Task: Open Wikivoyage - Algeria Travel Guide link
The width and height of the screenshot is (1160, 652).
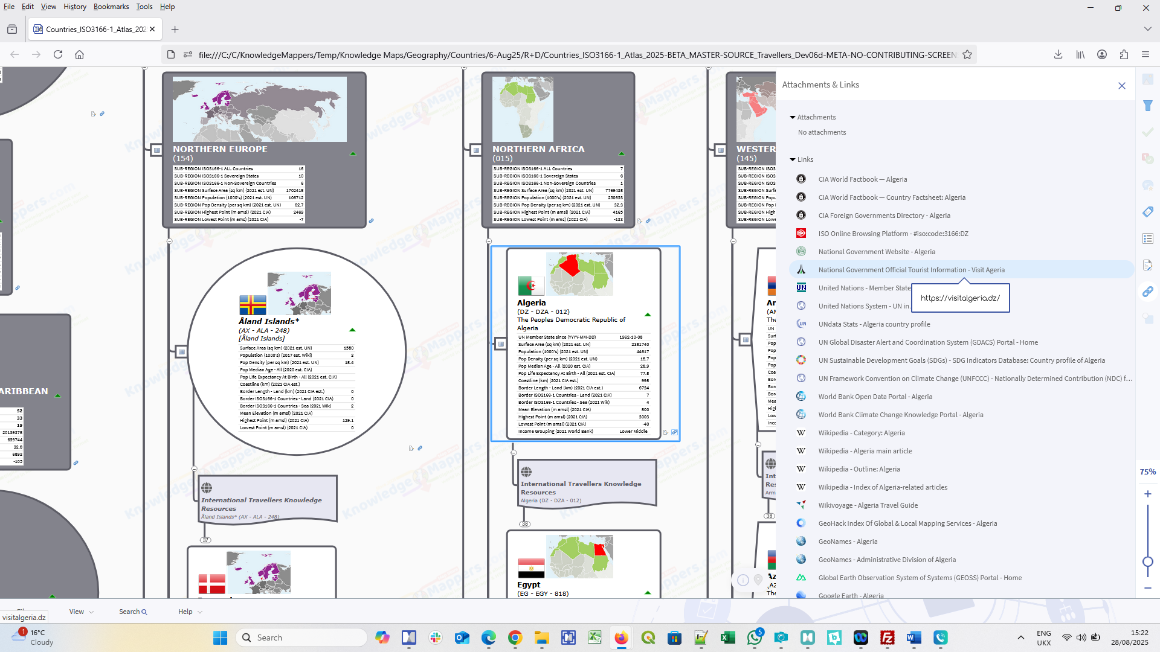Action: click(868, 505)
